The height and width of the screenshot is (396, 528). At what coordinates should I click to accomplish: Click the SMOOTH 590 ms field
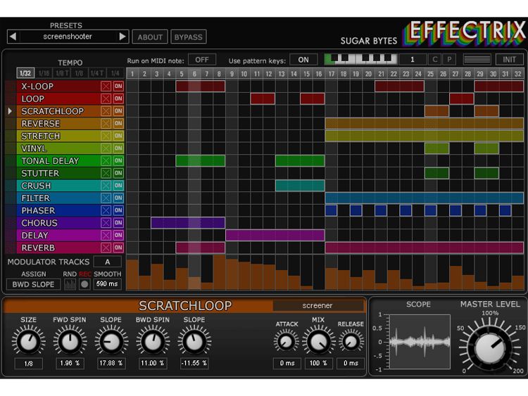click(x=107, y=284)
